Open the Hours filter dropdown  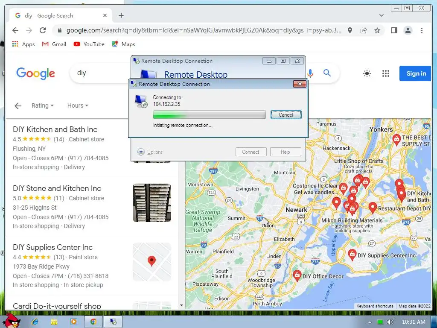tap(78, 106)
